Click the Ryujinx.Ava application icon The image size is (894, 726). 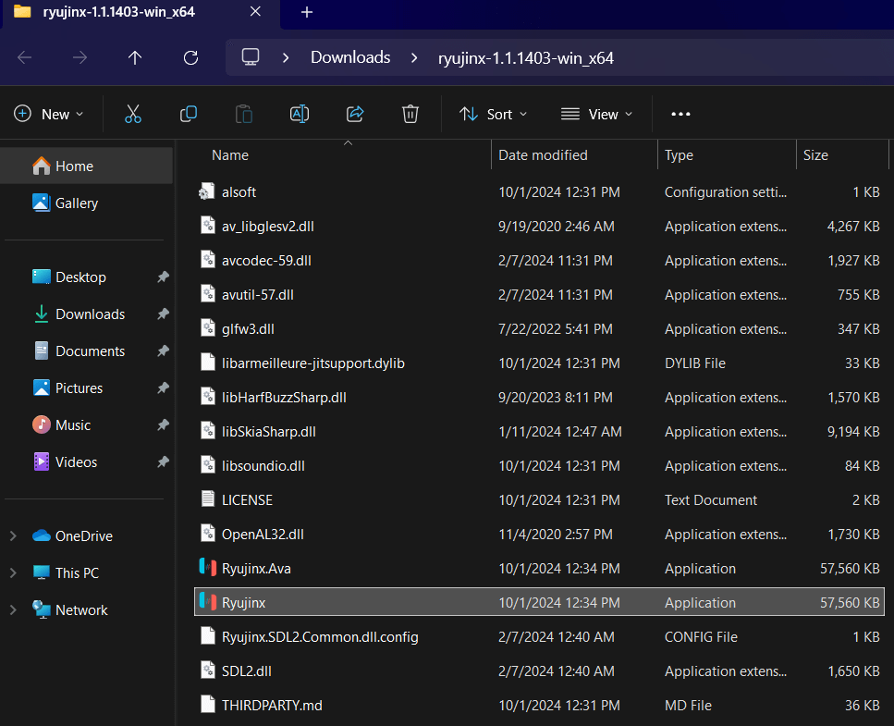click(207, 568)
